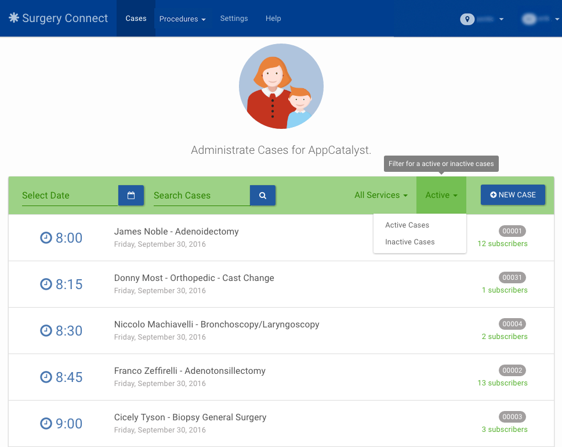Open the 13 subscribers link
Viewport: 562px width, 447px height.
[x=502, y=383]
